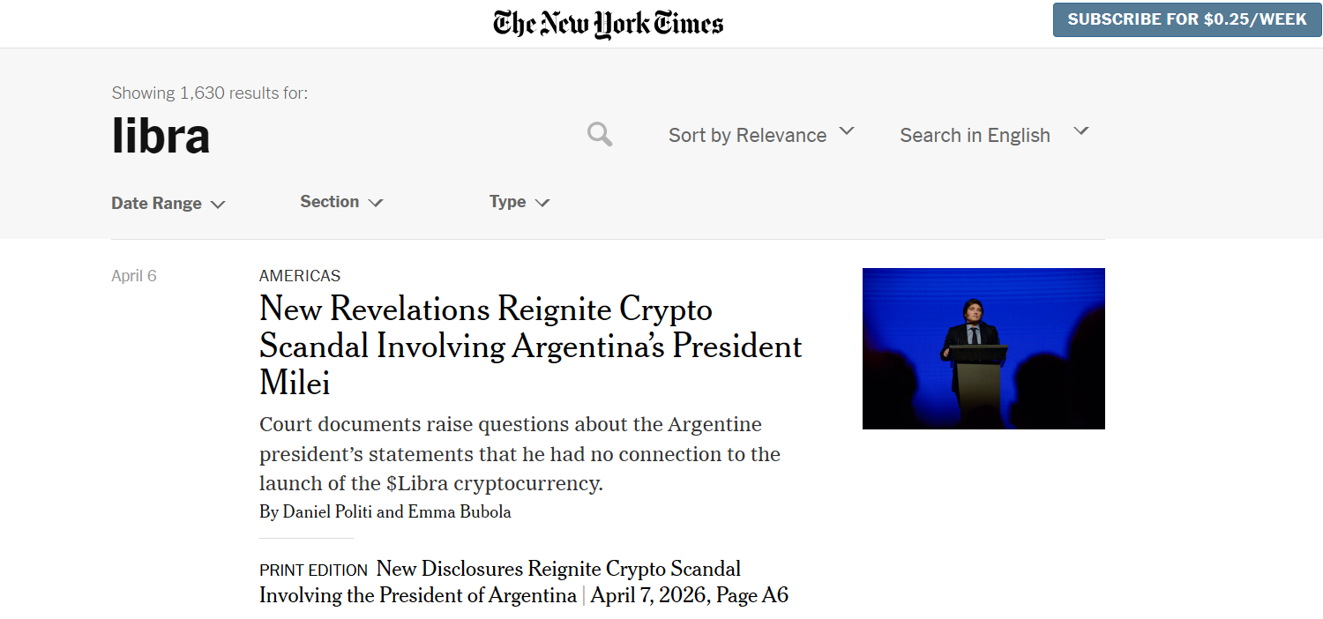The height and width of the screenshot is (619, 1323).
Task: Click the Daniel Politi and Emma Bubola byline
Action: coord(385,512)
